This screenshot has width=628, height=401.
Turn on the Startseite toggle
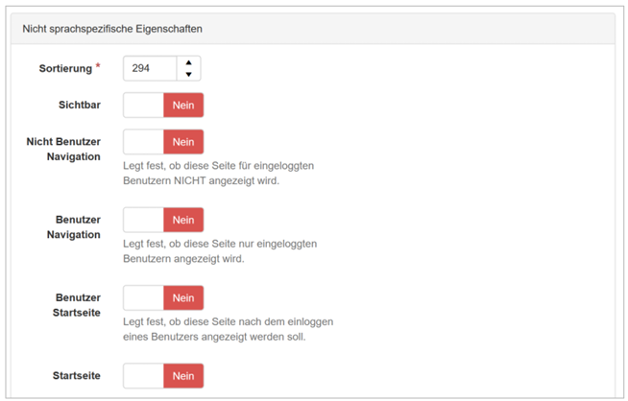click(x=163, y=376)
